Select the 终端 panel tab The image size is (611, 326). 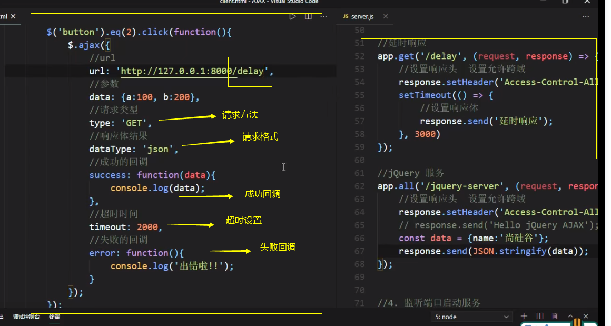coord(55,317)
